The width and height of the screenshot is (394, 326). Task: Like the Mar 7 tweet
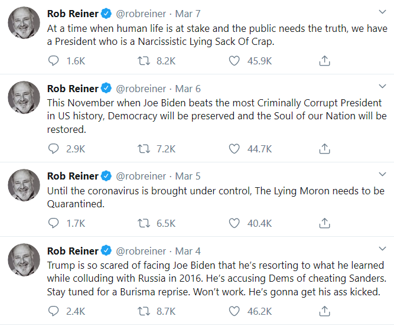pos(235,61)
